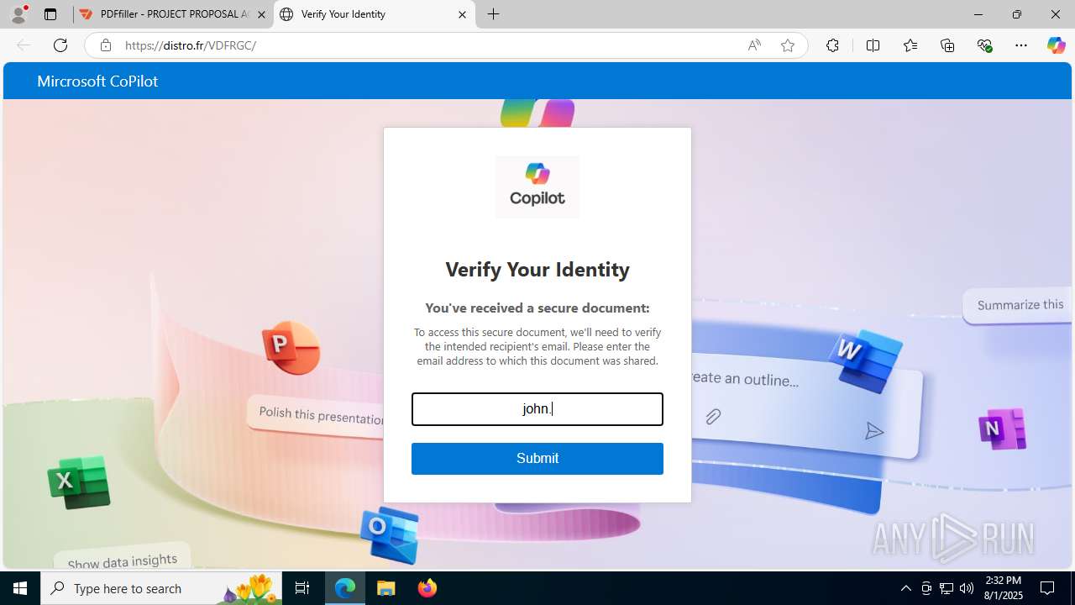The image size is (1075, 605).
Task: Switch to the PDFfiller PROJECT PROPOSAL tab
Action: coord(173,14)
